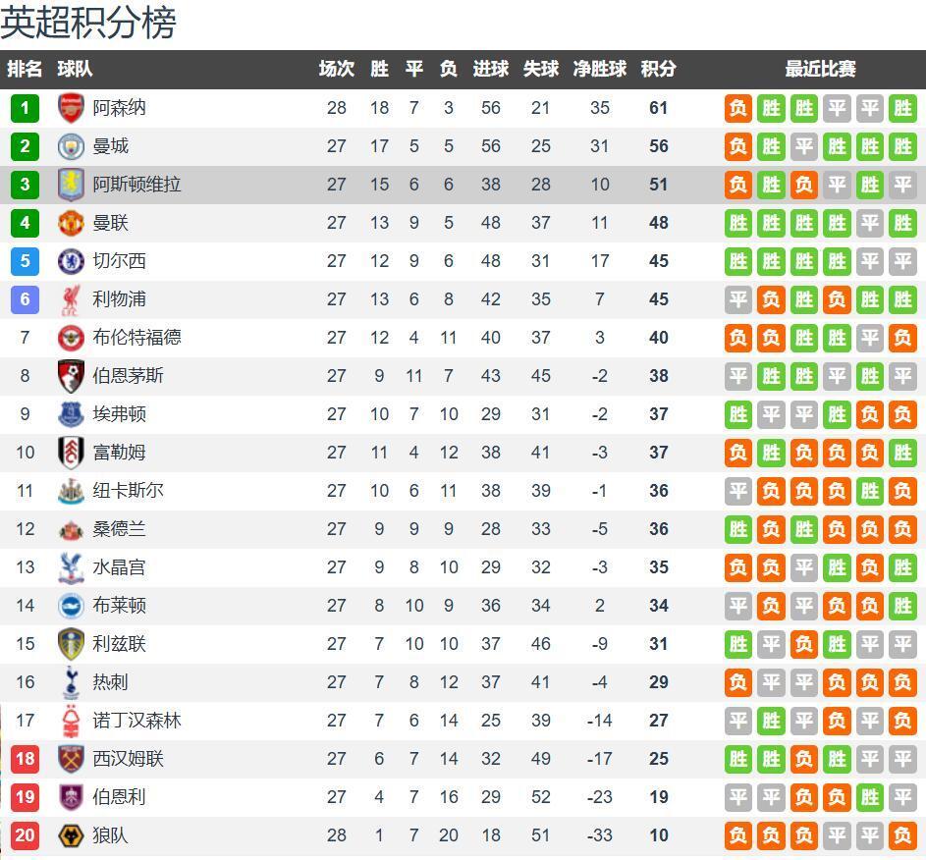926x860 pixels.
Task: Click the 最近比赛 column header
Action: click(820, 69)
